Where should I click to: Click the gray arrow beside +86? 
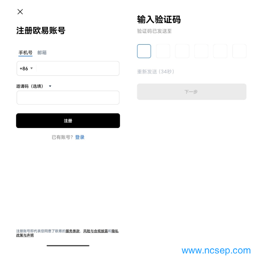[x=32, y=68]
